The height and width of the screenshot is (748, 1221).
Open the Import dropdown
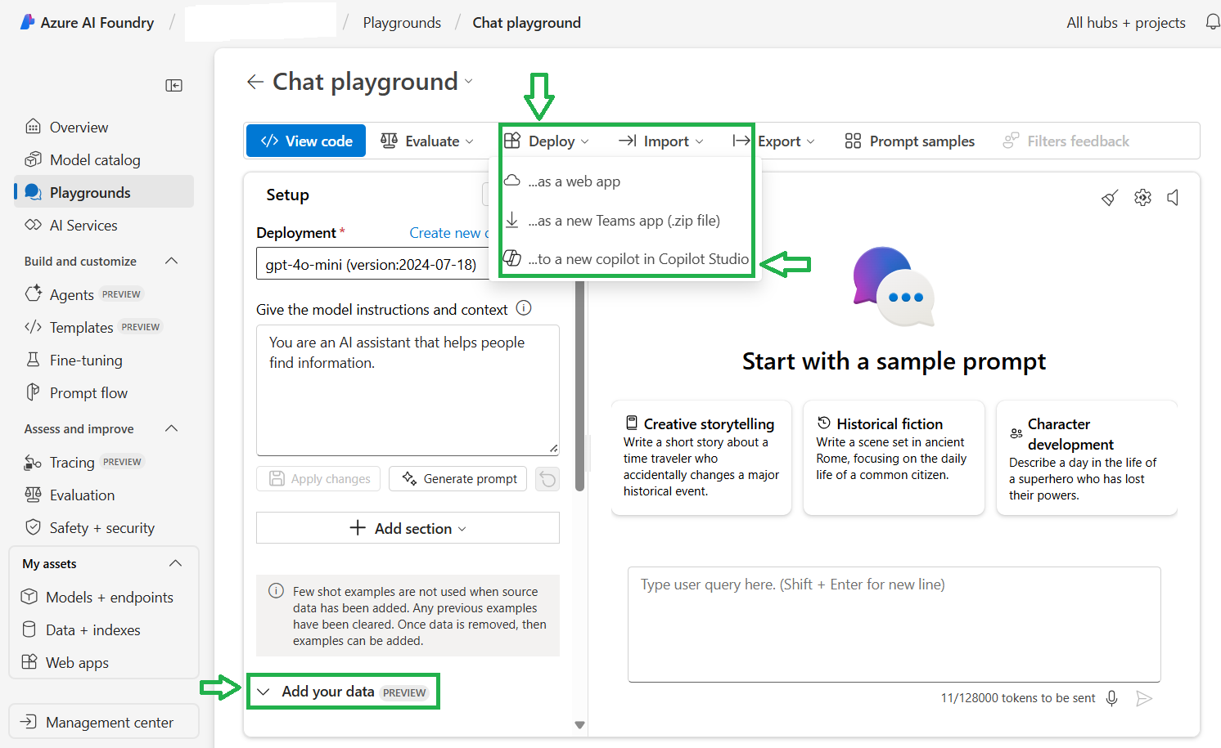coord(661,141)
